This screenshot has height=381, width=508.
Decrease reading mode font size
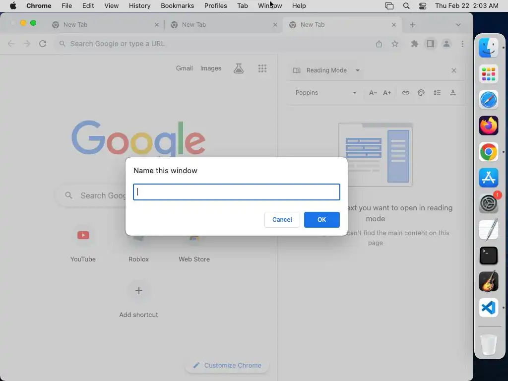tap(373, 93)
